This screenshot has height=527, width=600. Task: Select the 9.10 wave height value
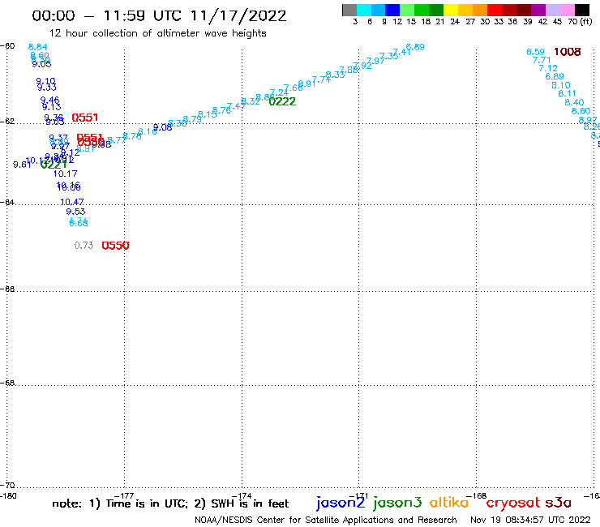point(46,81)
